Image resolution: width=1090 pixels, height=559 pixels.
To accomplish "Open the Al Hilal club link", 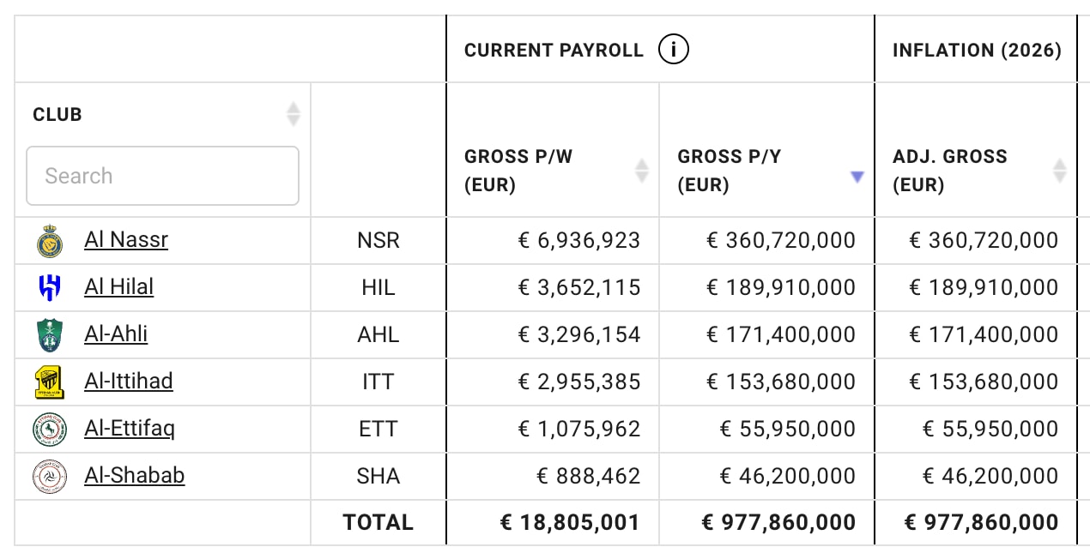I will tap(118, 286).
